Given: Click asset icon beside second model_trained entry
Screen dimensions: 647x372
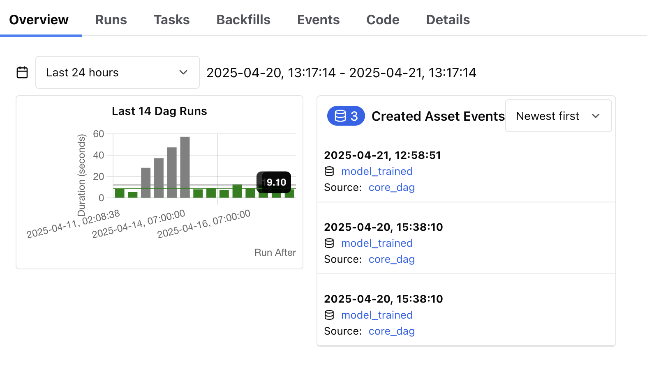Looking at the screenshot, I should tap(329, 243).
